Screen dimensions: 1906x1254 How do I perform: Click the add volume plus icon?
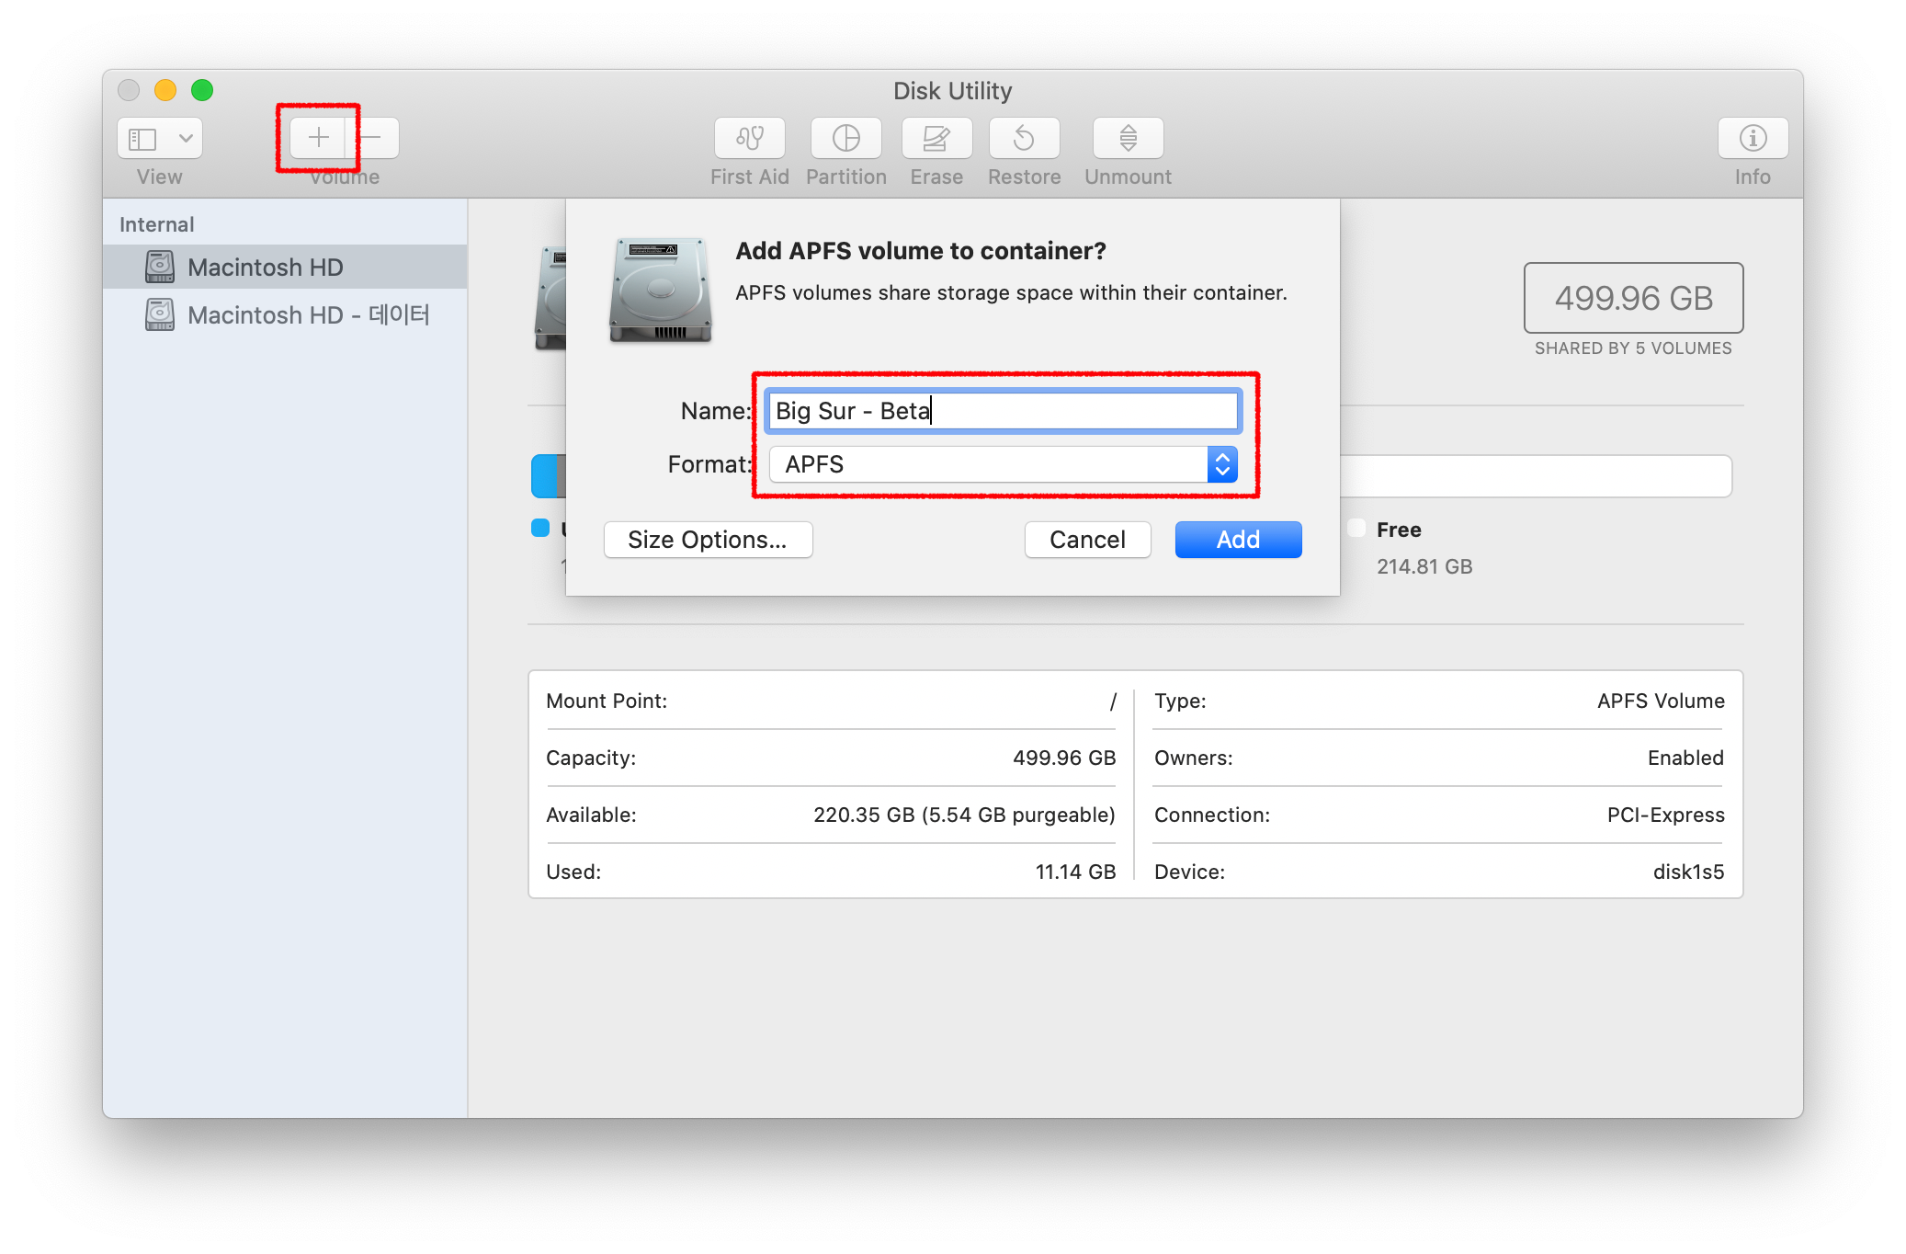tap(318, 138)
